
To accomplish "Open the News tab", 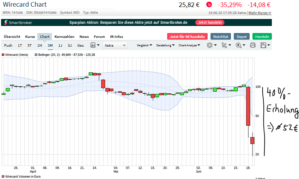I will pos(84,37).
